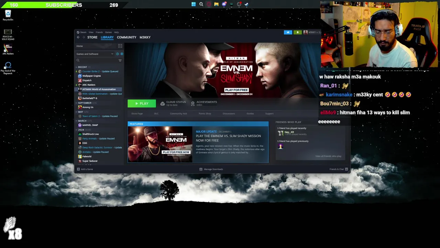Click the green PLAY button

click(142, 103)
